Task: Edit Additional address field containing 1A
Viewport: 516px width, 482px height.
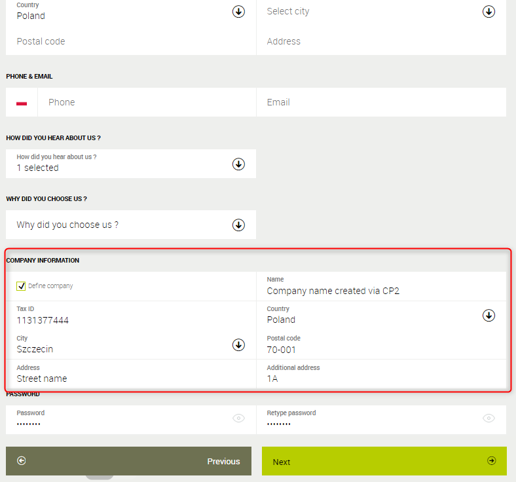Action: [x=381, y=378]
